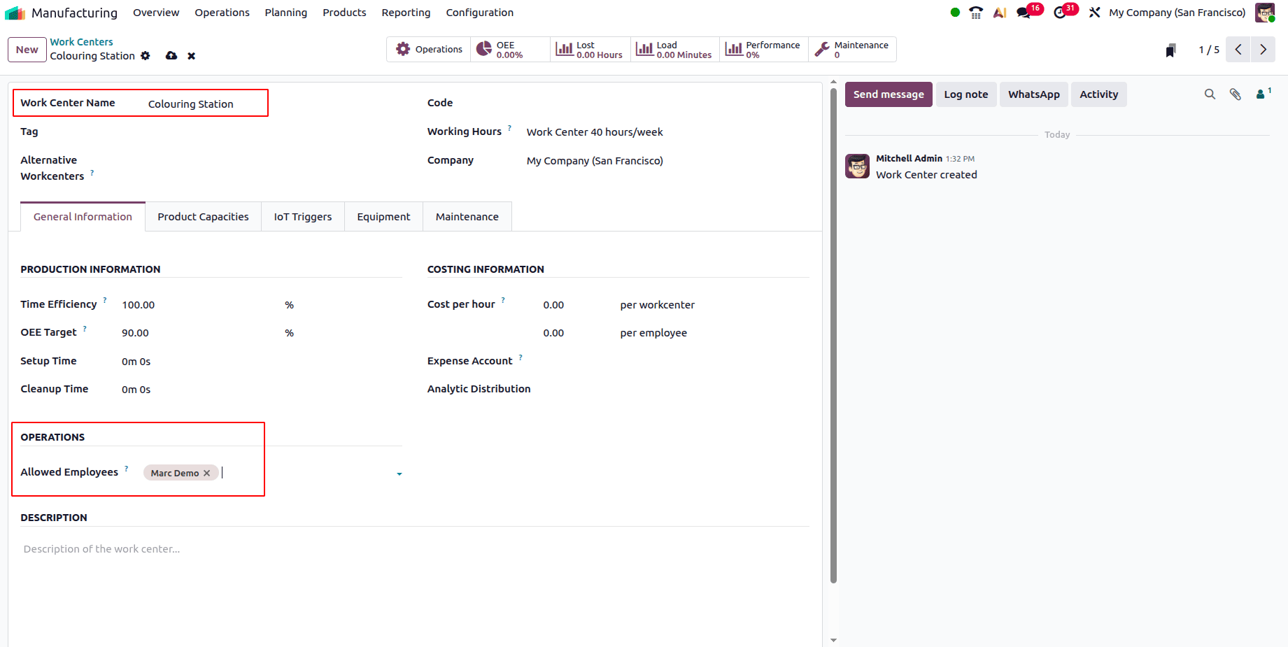This screenshot has width=1288, height=647.
Task: Open the Maintenance wrench stat button
Action: coord(852,50)
